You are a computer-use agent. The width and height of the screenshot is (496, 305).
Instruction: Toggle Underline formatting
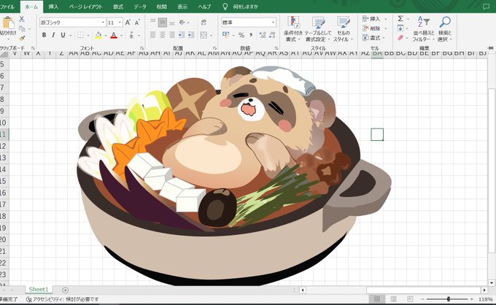(x=63, y=35)
